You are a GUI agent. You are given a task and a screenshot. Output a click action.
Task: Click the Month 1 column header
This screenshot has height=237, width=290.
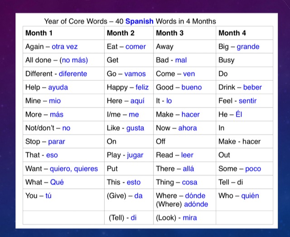click(x=63, y=33)
